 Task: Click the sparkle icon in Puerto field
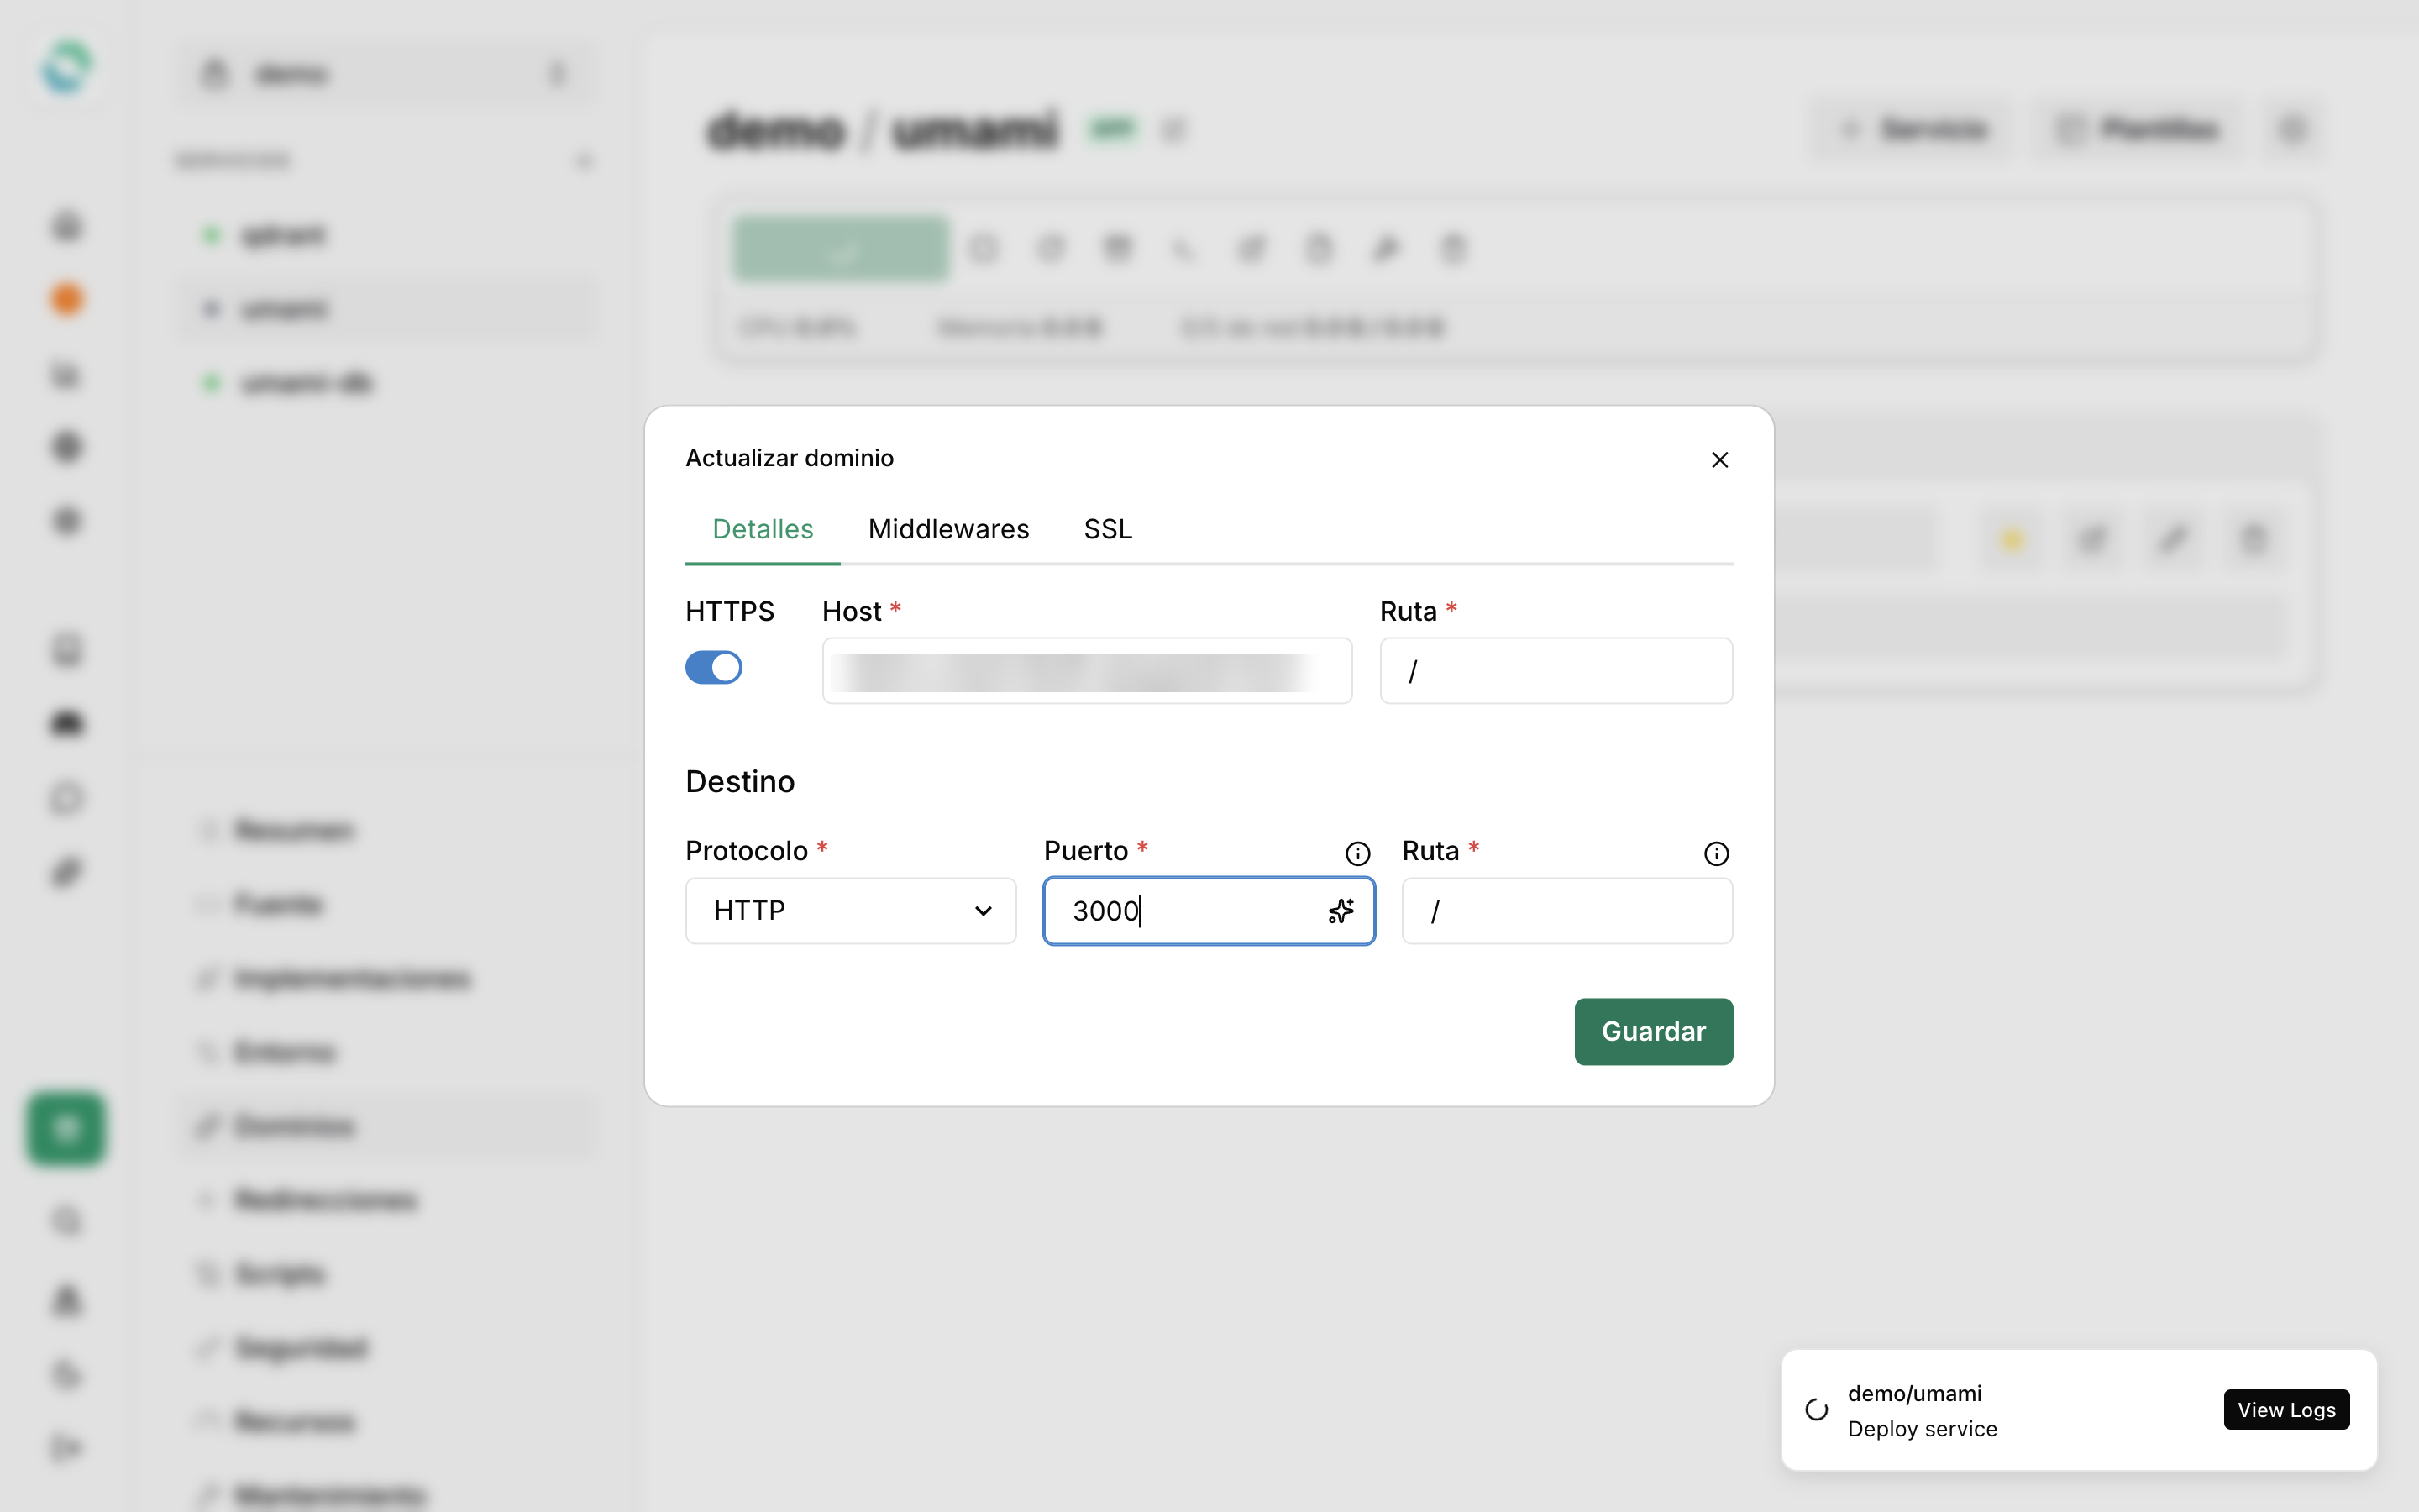[1341, 911]
